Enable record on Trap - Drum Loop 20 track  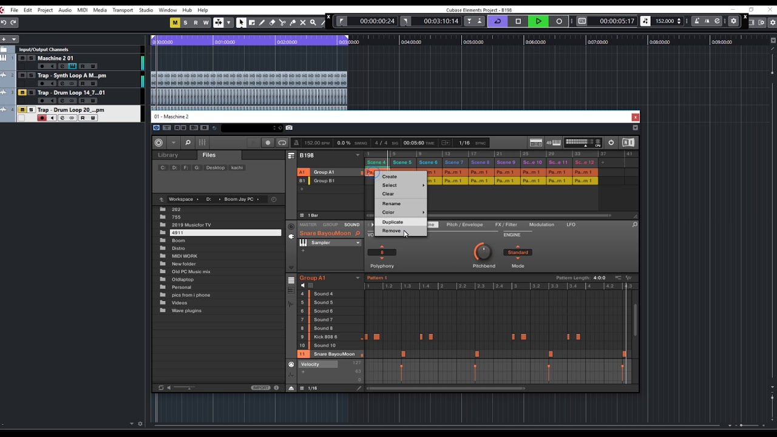(42, 118)
